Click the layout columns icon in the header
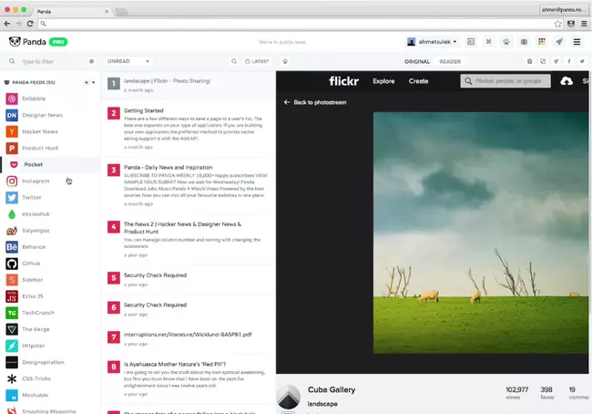This screenshot has height=414, width=592. point(471,42)
